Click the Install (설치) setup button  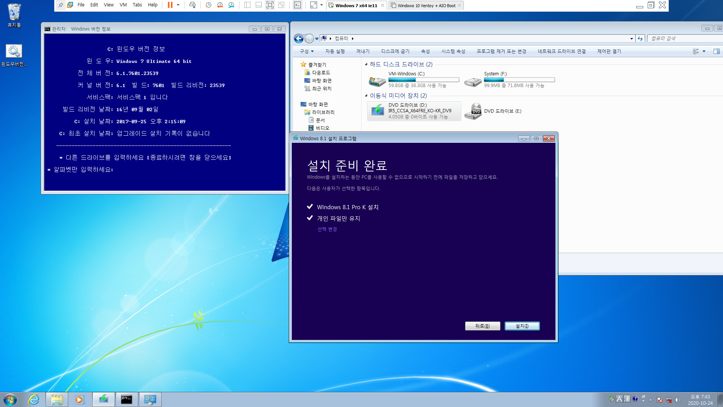(522, 326)
